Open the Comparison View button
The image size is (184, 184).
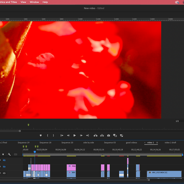coord(115,136)
